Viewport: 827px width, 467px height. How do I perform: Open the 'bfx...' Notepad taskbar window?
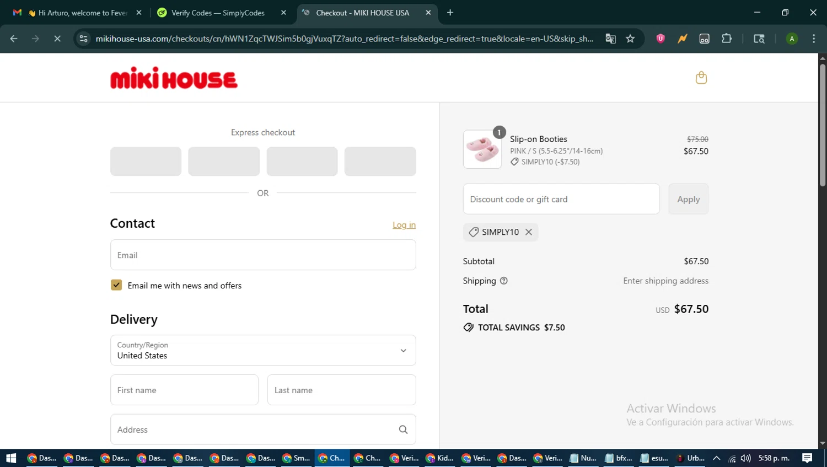tap(619, 458)
